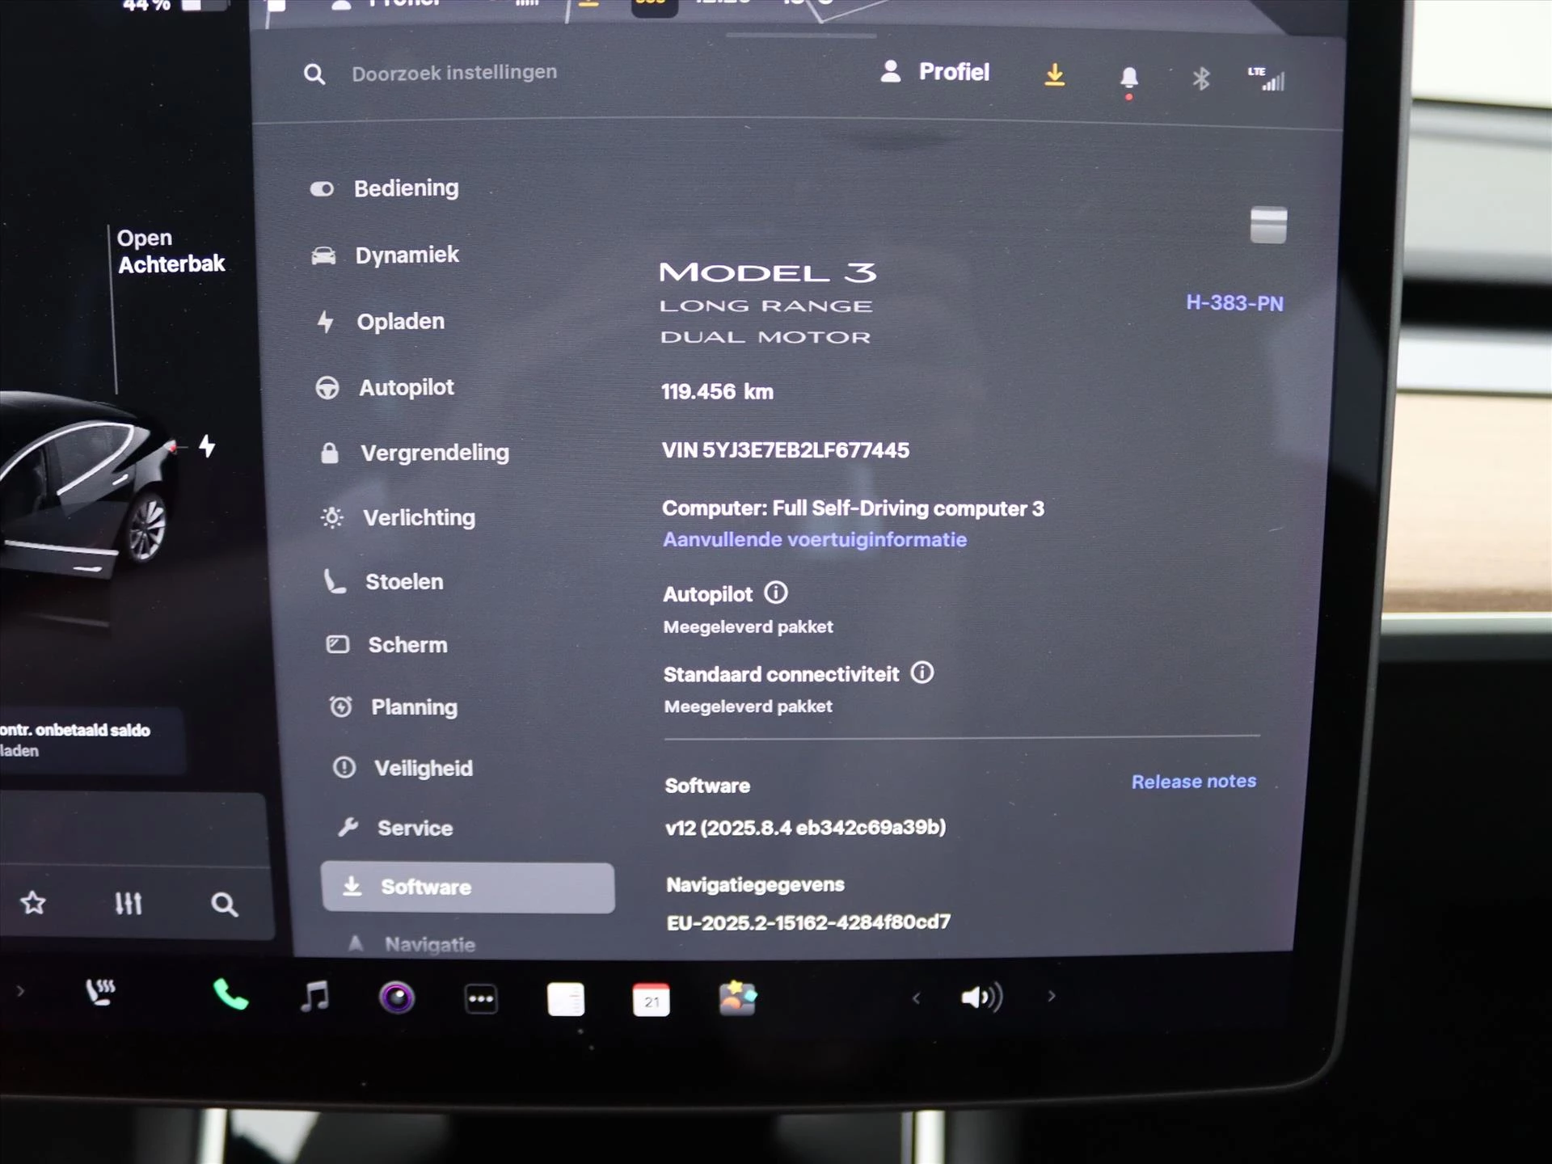
Task: Open all apps three-dots icon
Action: tap(481, 999)
